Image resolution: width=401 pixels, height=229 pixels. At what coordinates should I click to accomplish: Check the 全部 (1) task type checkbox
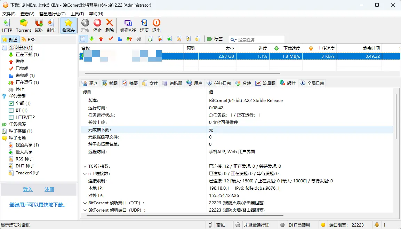[11, 103]
